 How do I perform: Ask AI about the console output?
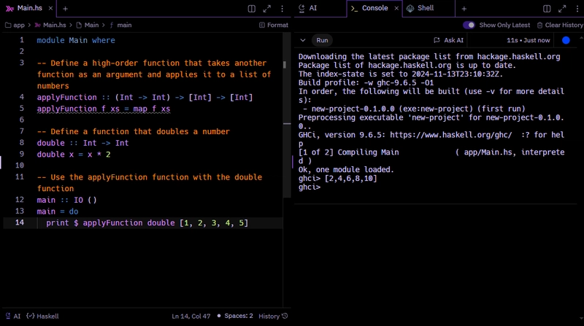point(449,40)
